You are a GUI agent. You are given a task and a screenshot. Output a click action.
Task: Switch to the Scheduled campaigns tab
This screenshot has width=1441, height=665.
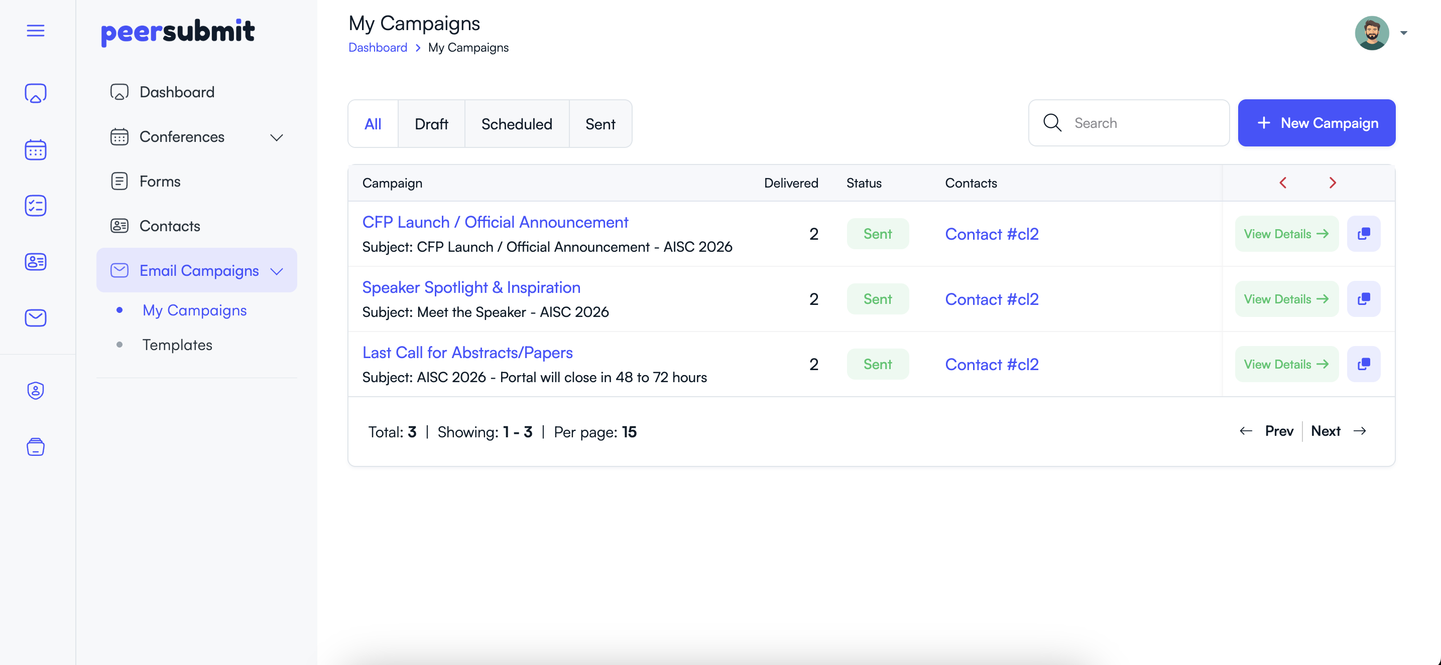coord(516,123)
